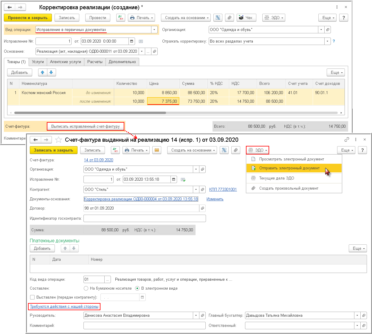This screenshot has height=334, width=372.
Task: Enable Выставлен (передан контрагенту) checkbox
Action: tap(32, 297)
